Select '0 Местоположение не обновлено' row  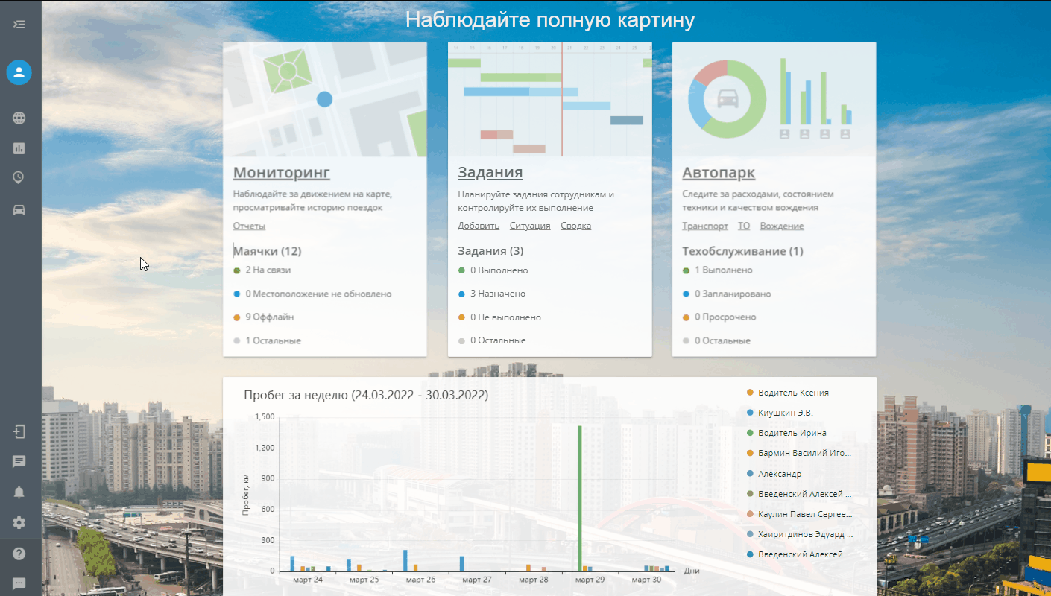point(312,294)
